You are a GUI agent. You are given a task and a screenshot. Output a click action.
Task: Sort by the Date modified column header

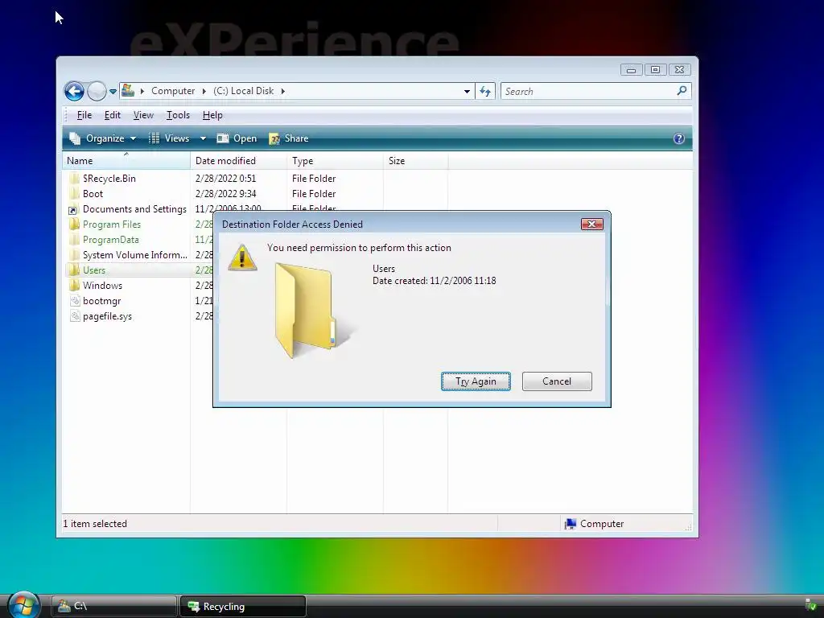[238, 161]
